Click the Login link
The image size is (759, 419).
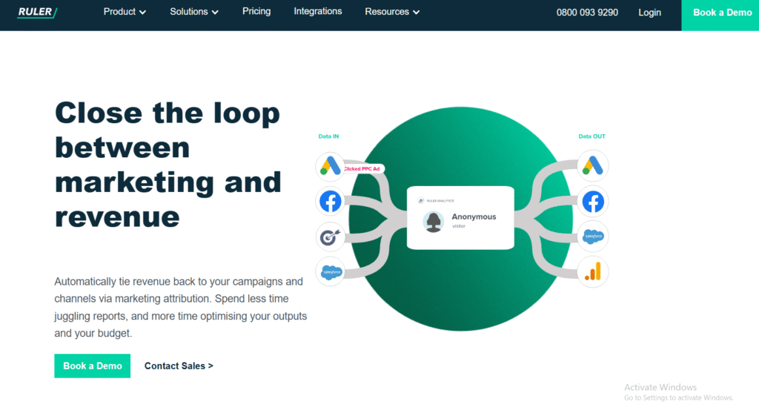(649, 13)
